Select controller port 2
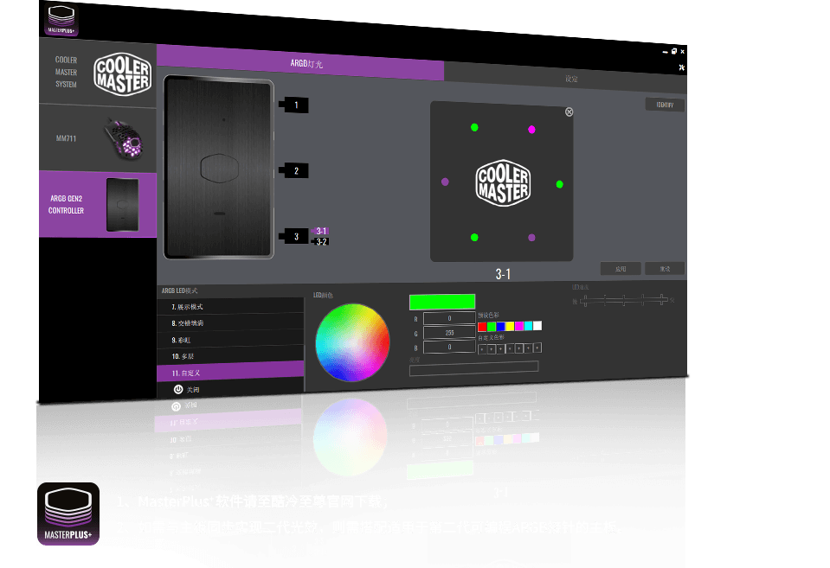This screenshot has width=830, height=568. point(295,171)
